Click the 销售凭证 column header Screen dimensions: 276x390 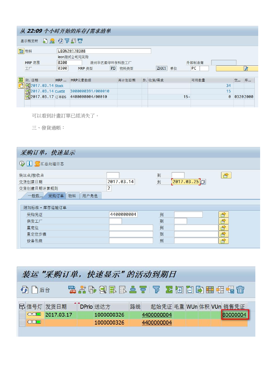234,306
